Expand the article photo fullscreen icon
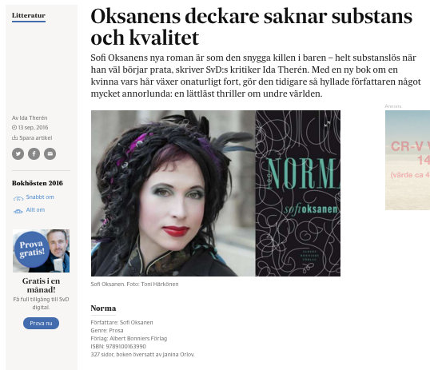 [x=327, y=124]
